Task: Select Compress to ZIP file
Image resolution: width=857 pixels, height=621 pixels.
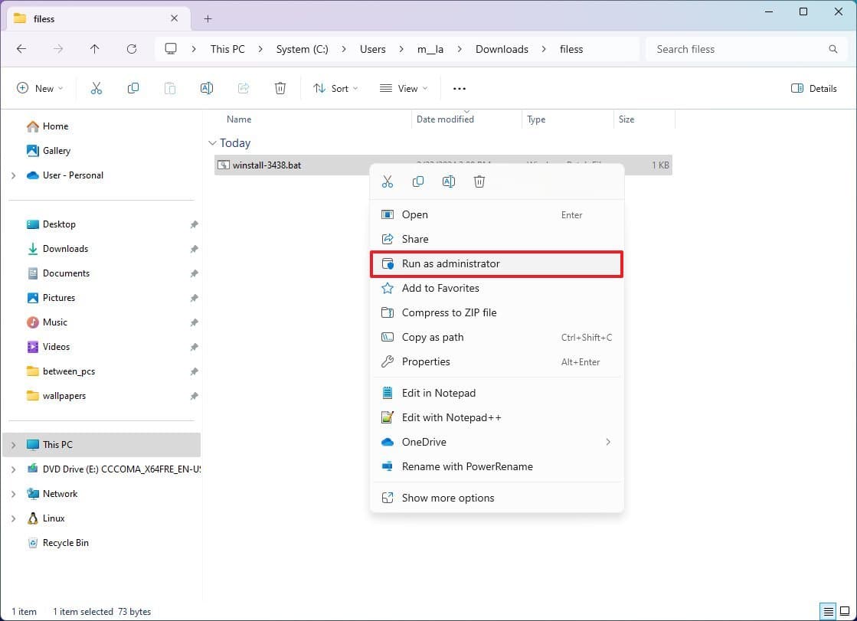Action: point(450,312)
